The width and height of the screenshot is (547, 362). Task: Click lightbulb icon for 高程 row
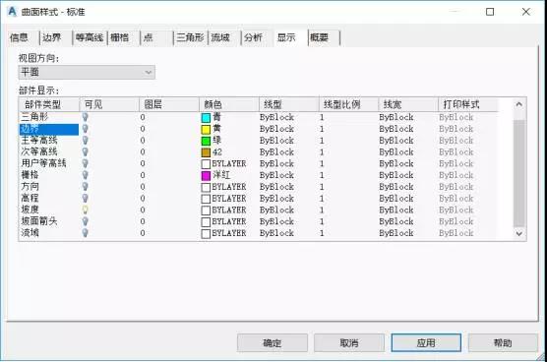click(x=86, y=198)
